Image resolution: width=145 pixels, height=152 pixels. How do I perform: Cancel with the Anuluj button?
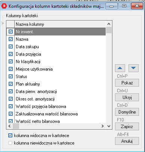coord(127,141)
